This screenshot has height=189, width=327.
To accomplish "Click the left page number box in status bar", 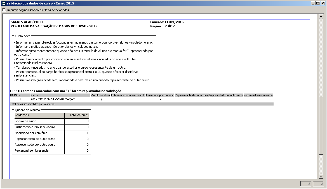I will (x=306, y=184).
